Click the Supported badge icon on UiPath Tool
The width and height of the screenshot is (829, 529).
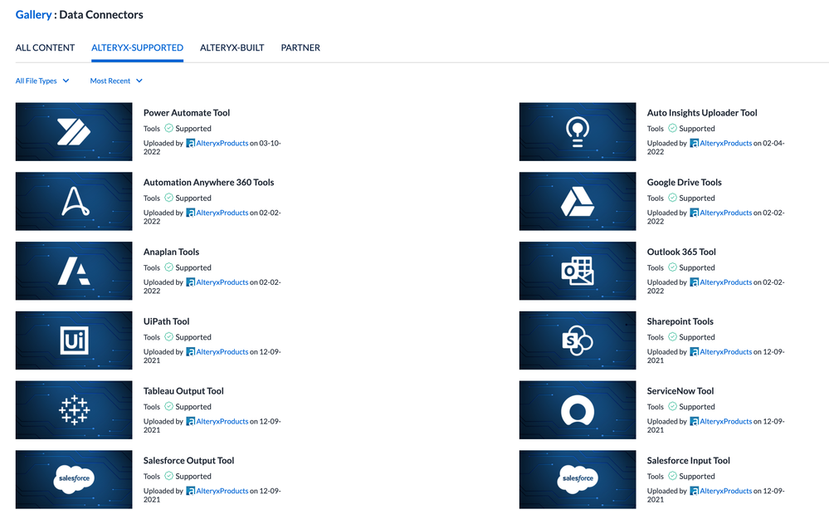(x=168, y=337)
